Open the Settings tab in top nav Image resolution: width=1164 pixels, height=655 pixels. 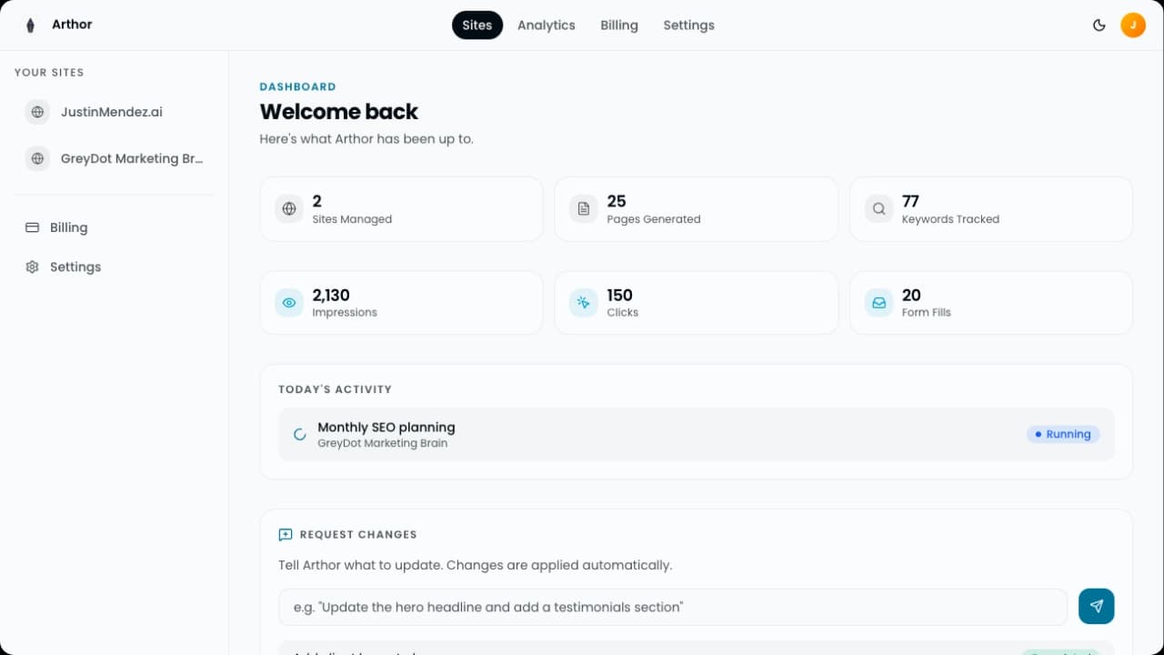[x=688, y=25]
